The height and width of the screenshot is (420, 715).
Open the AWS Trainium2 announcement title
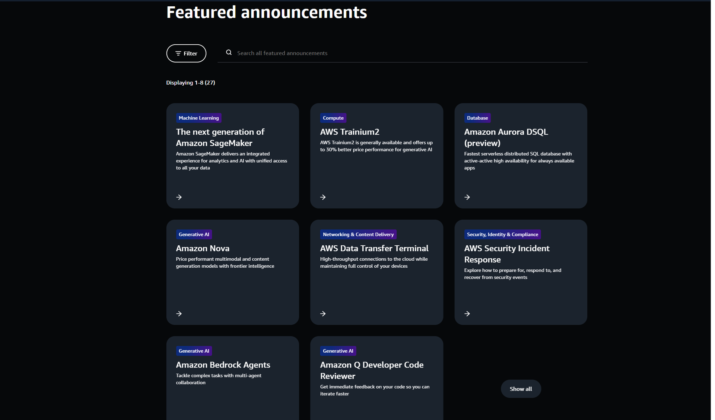349,131
